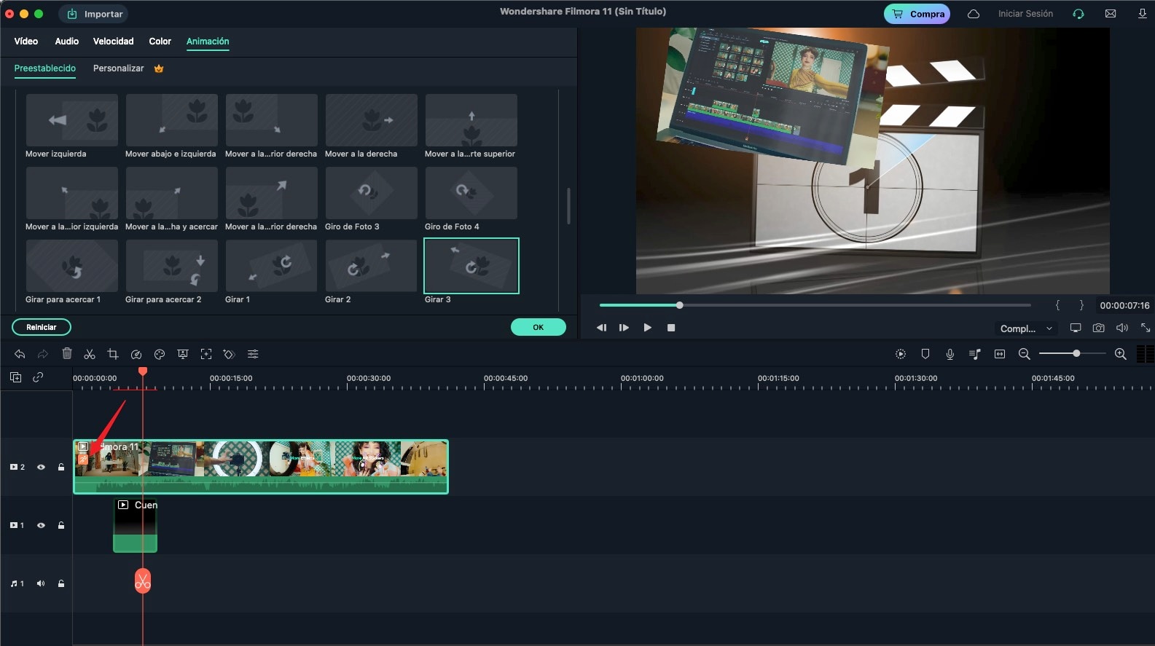
Task: Confirm with the OK button
Action: coord(539,327)
